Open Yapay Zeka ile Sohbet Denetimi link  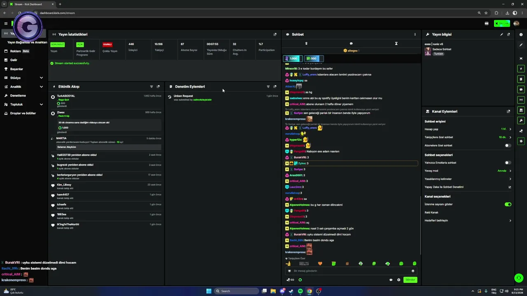coord(467,187)
